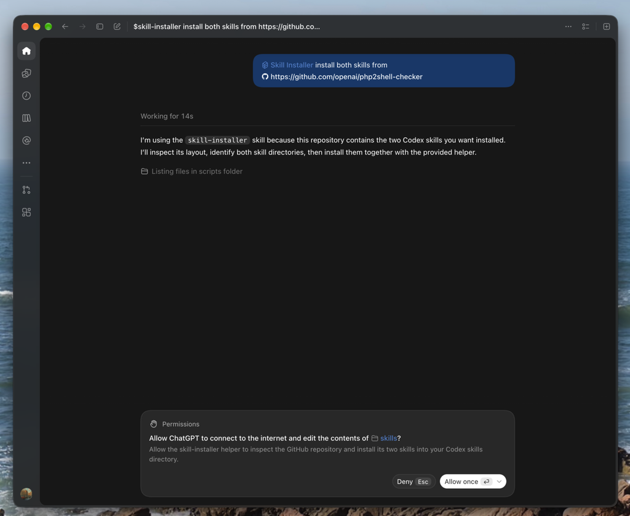
Task: Go back using the left arrow
Action: pyautogui.click(x=65, y=26)
